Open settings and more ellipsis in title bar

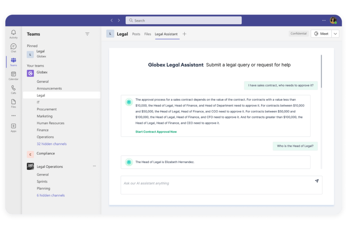tap(324, 20)
